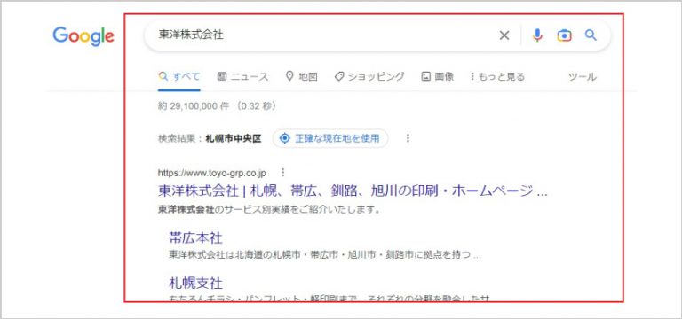Click the https://www.toyo-grp.co.jp URL text
Screen dimensions: 682x319
coord(212,173)
